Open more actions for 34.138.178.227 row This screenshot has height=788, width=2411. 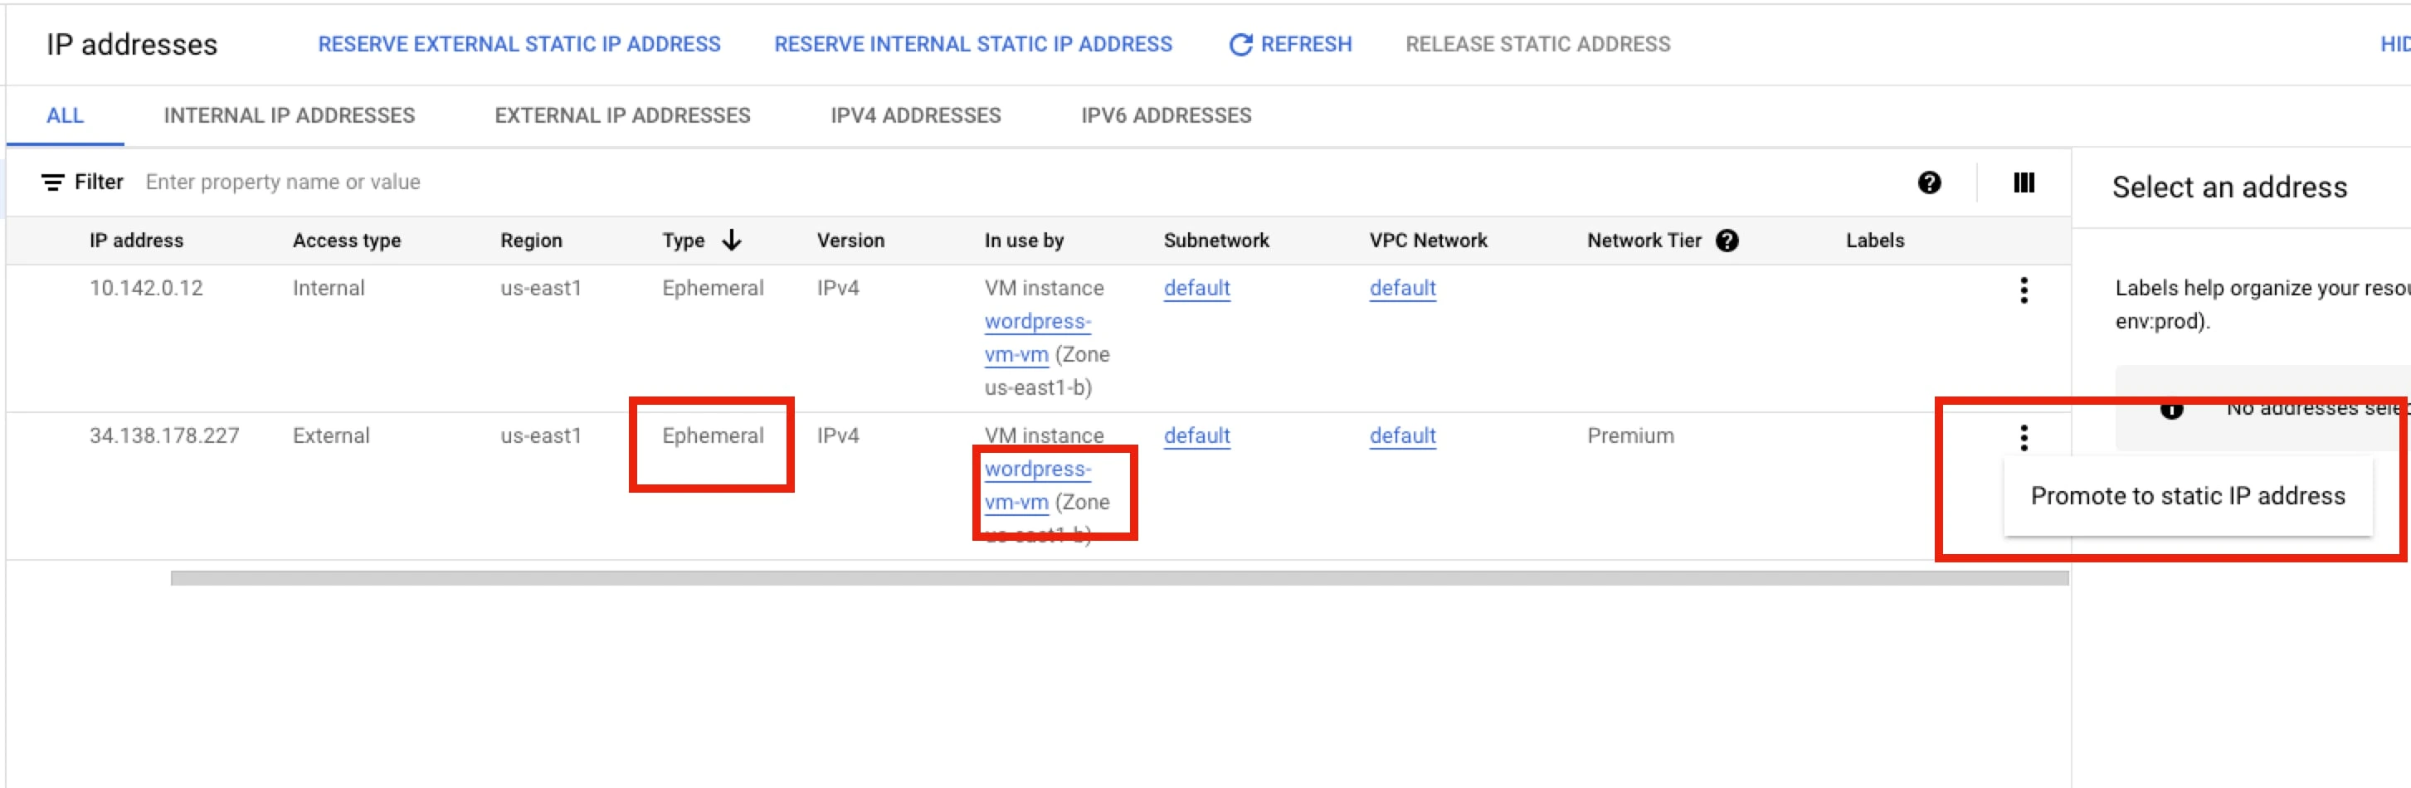(x=2024, y=437)
